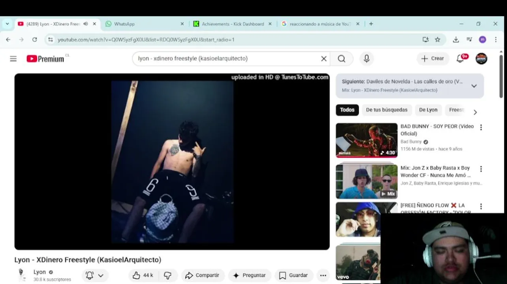This screenshot has height=284, width=507.
Task: Close the Kick Dashboard tab
Action: [270, 24]
